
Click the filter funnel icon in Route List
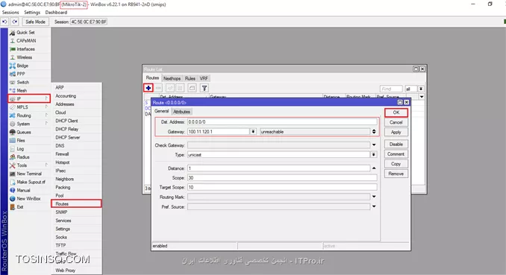204,88
